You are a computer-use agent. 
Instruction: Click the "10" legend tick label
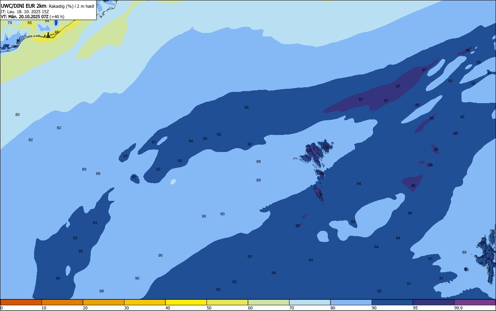tap(44, 308)
